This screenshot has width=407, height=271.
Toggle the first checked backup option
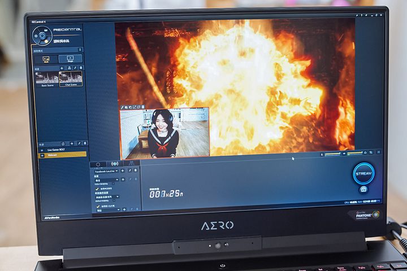click(97, 189)
